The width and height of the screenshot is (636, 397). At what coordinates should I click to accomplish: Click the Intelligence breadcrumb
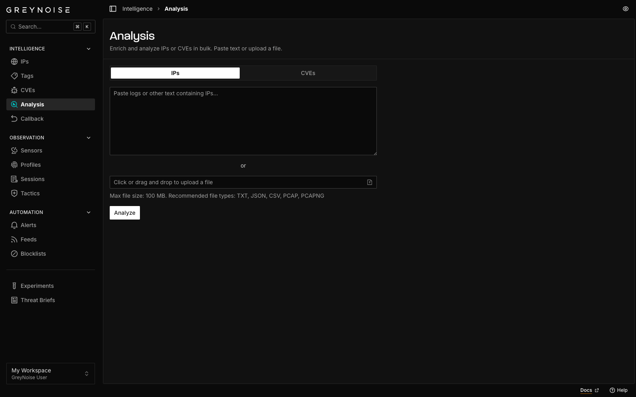pos(137,9)
